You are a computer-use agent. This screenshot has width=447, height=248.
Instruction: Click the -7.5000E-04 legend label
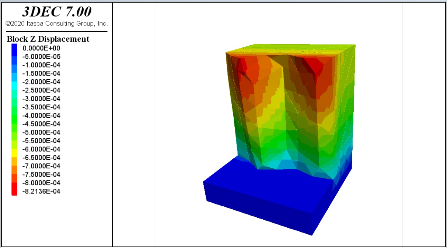(x=41, y=175)
